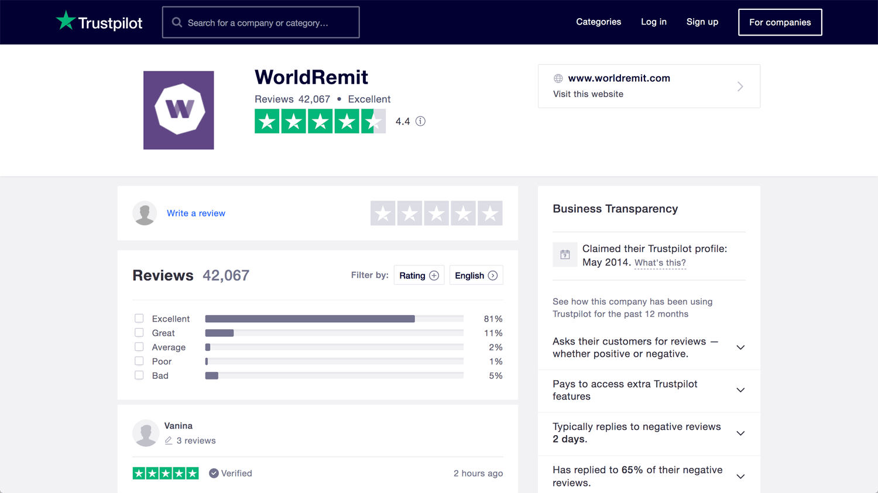Select the fifth grey rating star
Screen dimensions: 878x493
tap(490, 213)
